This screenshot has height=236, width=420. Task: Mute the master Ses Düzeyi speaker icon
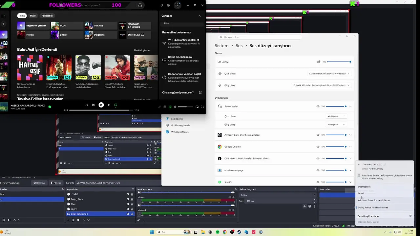[x=318, y=62]
